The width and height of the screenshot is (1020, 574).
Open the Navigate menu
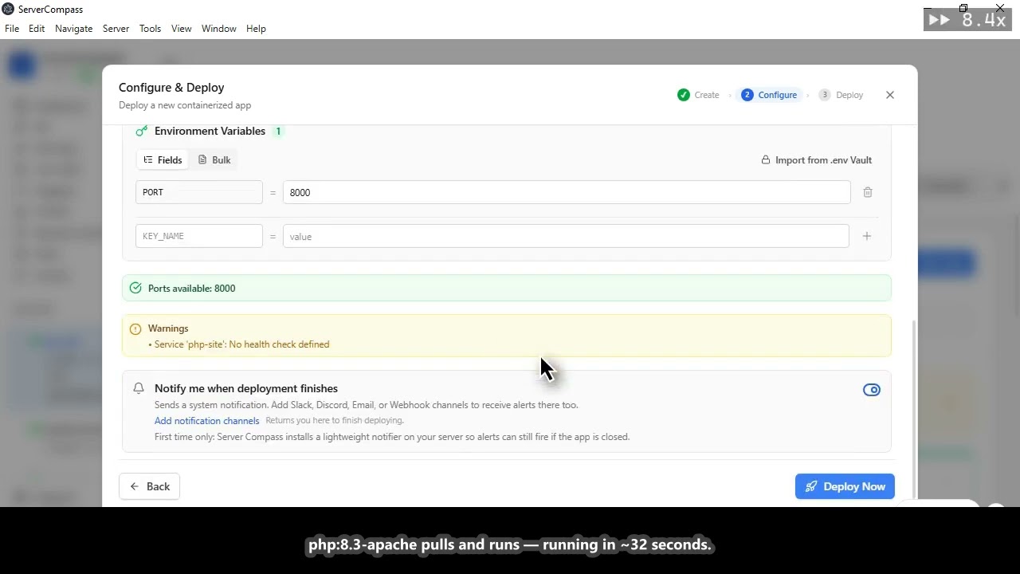74,28
